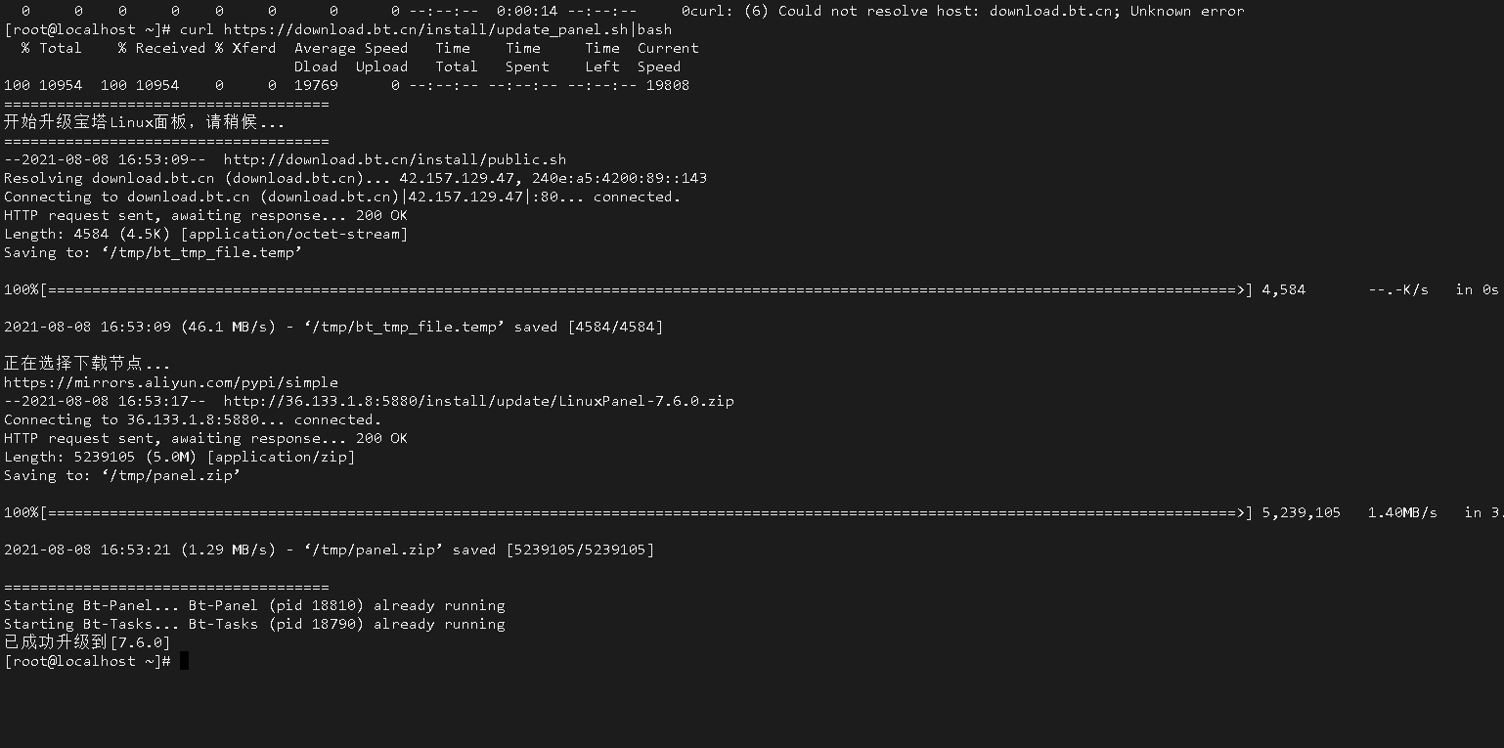Click the 正在选择下载节点 text line

point(87,364)
